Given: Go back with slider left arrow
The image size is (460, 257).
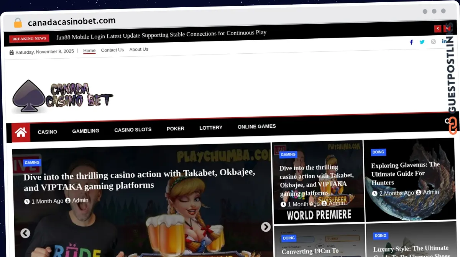Looking at the screenshot, I should (25, 233).
